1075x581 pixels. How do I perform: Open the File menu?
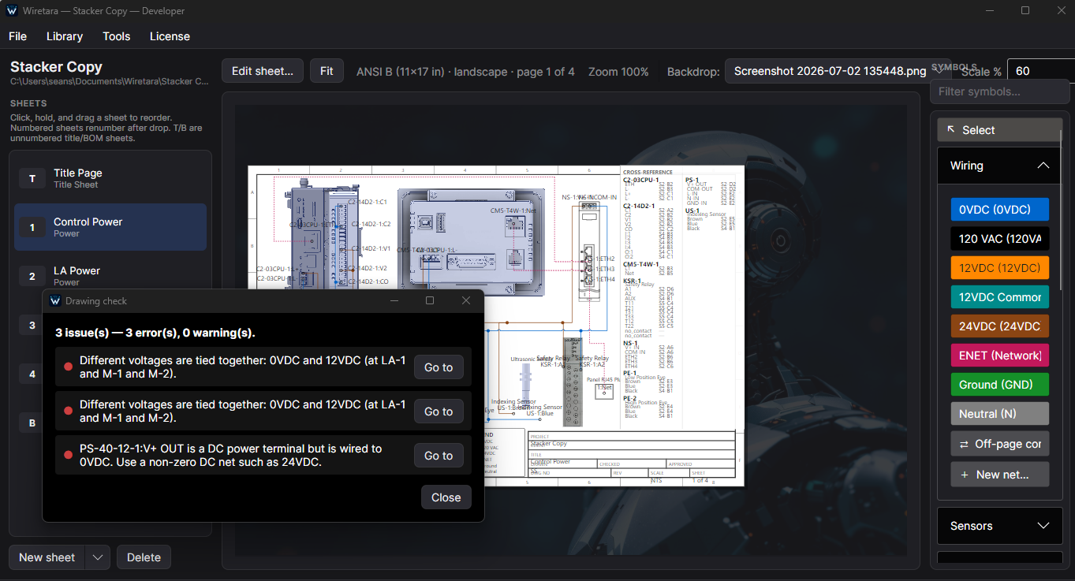coord(17,36)
